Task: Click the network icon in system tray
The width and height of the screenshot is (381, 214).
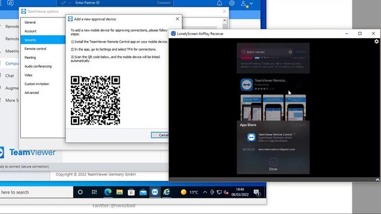Action: 219,192
